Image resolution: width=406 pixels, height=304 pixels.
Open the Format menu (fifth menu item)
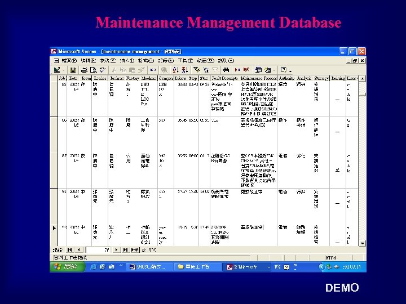click(146, 61)
